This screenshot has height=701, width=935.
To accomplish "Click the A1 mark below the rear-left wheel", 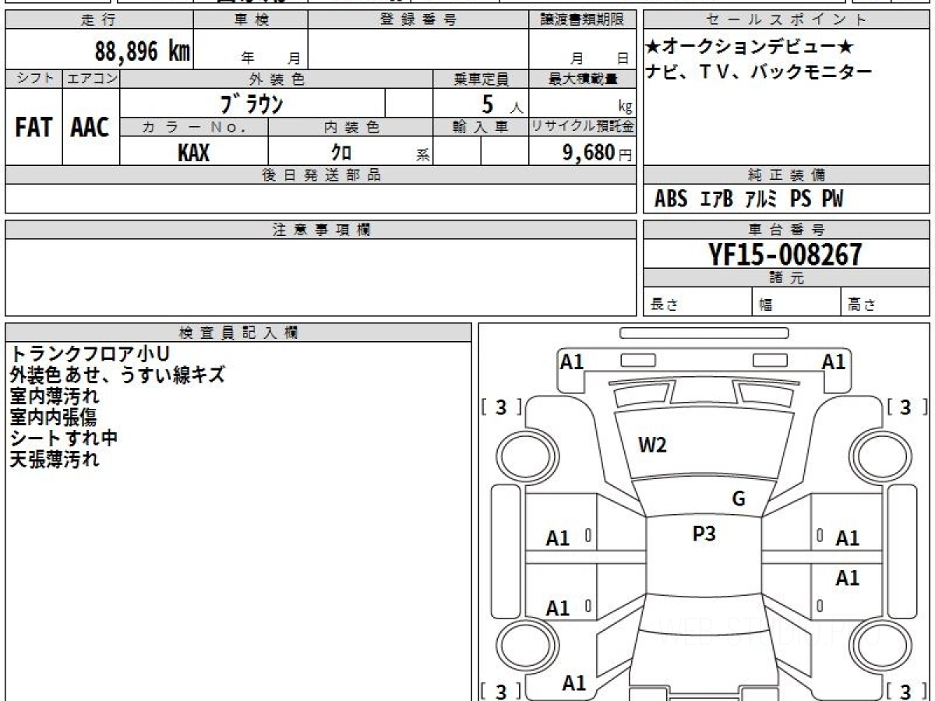I will coord(573,684).
